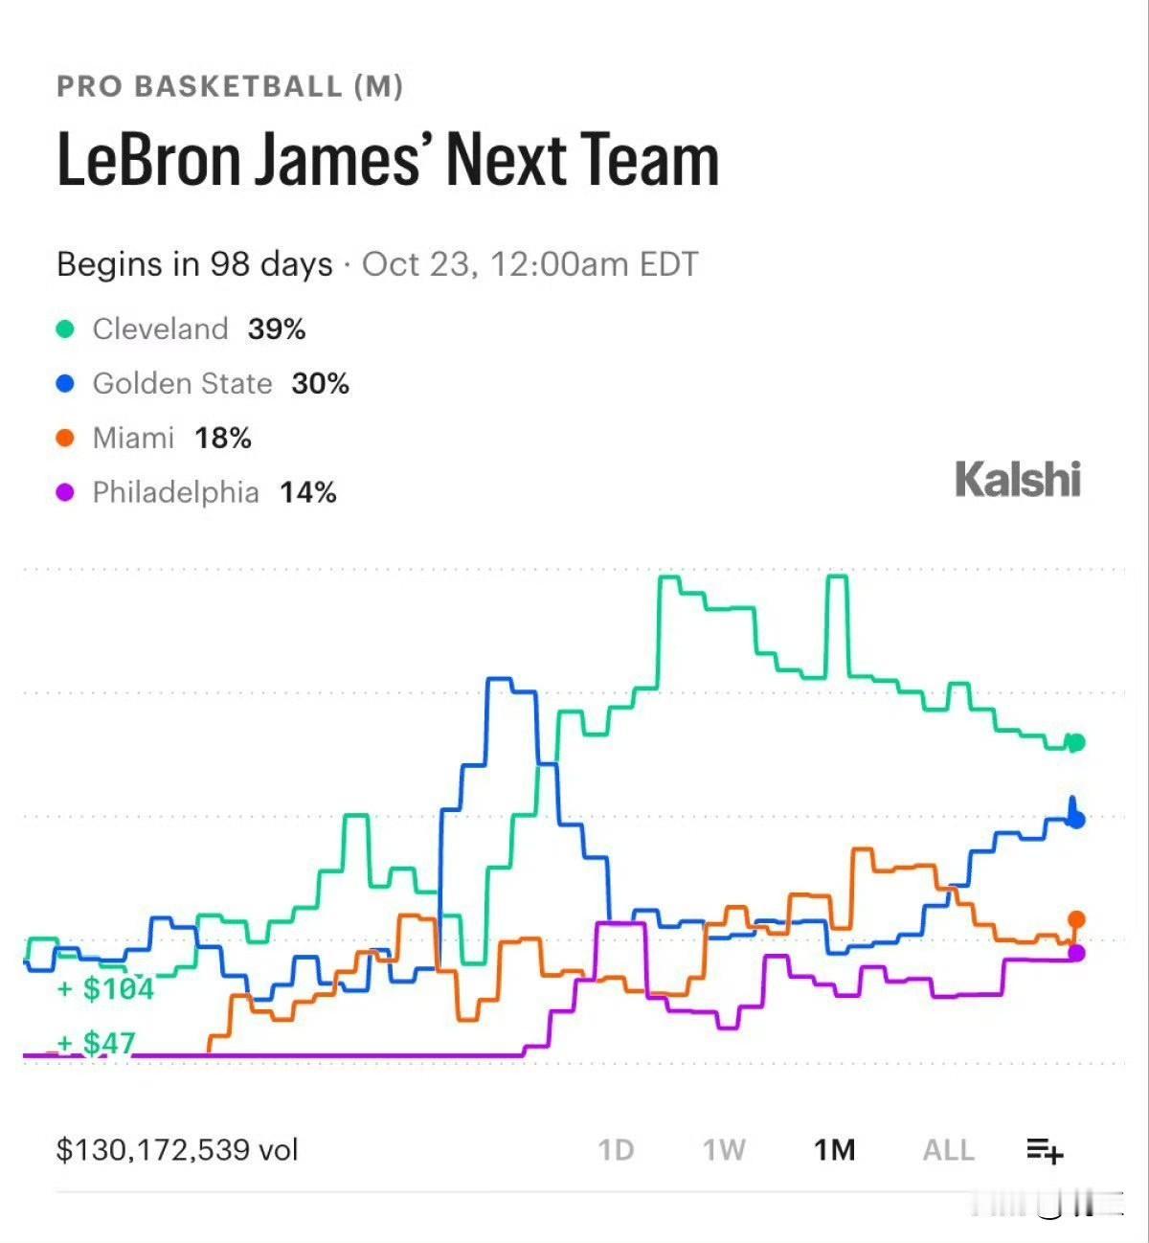1149x1243 pixels.
Task: Click the green Cleveland legend dot
Action: (65, 329)
